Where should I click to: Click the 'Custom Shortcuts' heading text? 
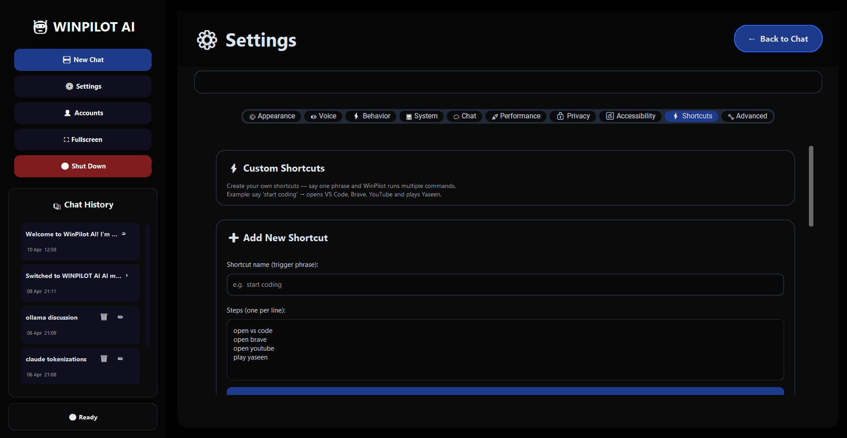click(x=284, y=168)
